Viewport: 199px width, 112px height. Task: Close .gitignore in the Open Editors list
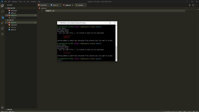7,15
